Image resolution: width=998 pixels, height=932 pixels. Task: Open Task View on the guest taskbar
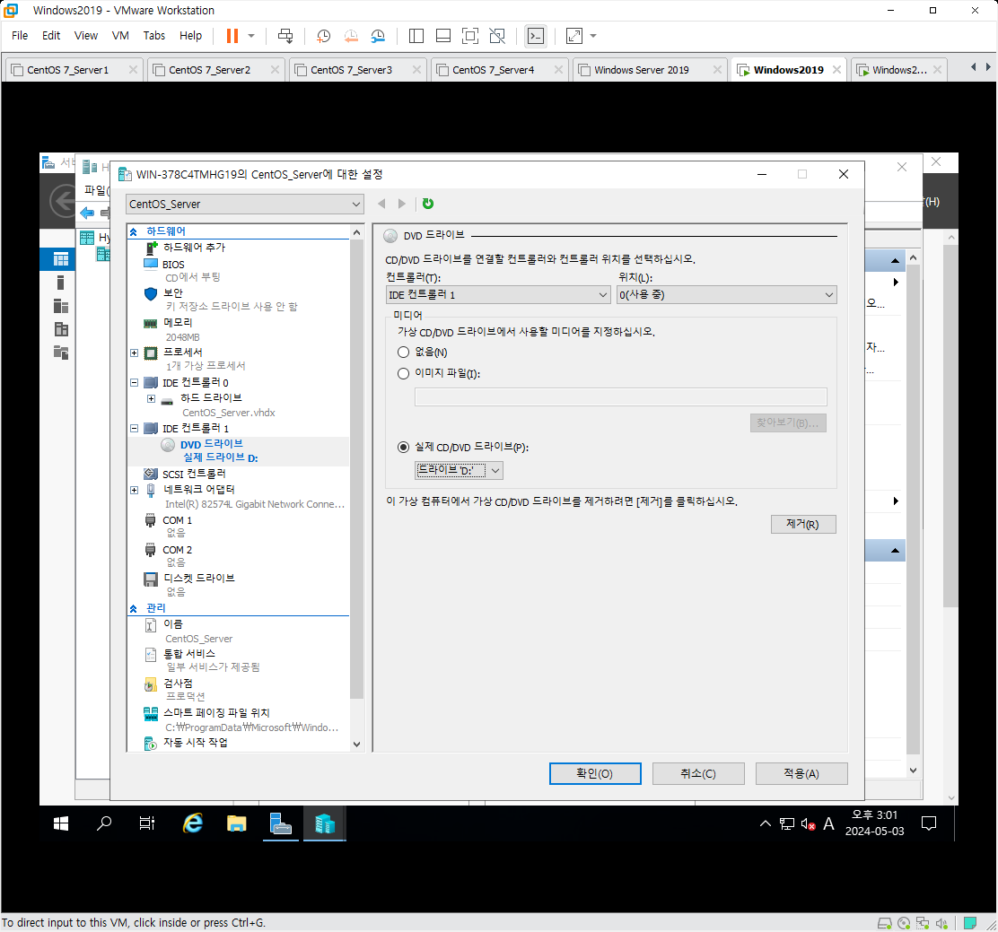coord(147,823)
